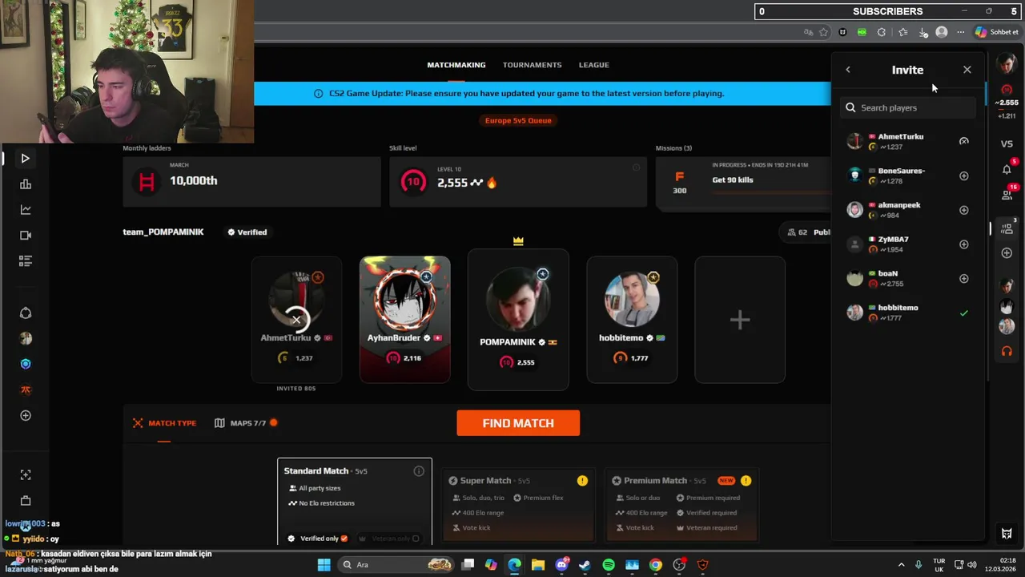
Task: Open the Monthly ladders 10,000th card
Action: (x=251, y=182)
